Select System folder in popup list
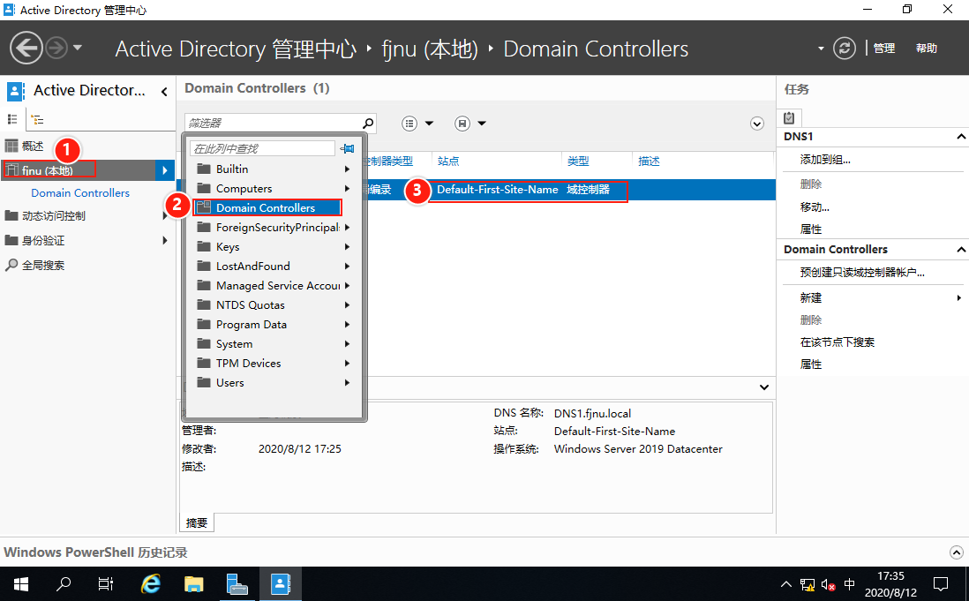969x601 pixels. (274, 344)
